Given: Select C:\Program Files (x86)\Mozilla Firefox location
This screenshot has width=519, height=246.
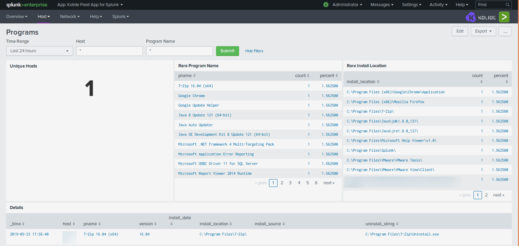Looking at the screenshot, I should click(x=386, y=102).
